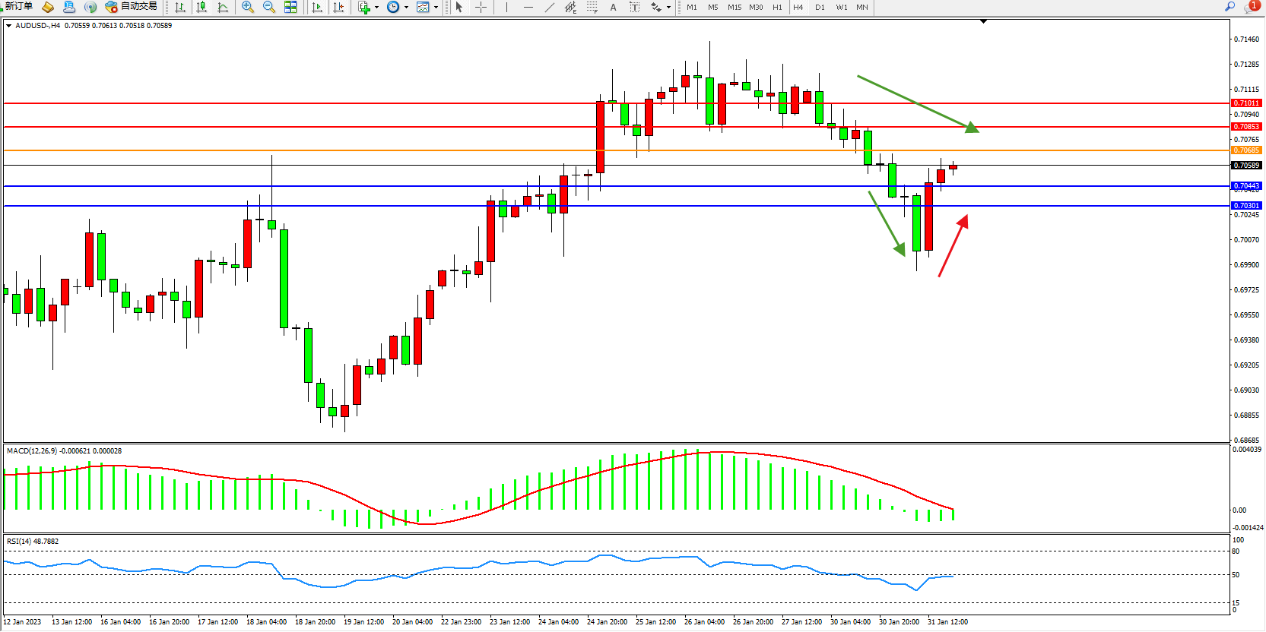The width and height of the screenshot is (1266, 632).
Task: Click the orange 0.70685 price level line label
Action: click(1246, 150)
